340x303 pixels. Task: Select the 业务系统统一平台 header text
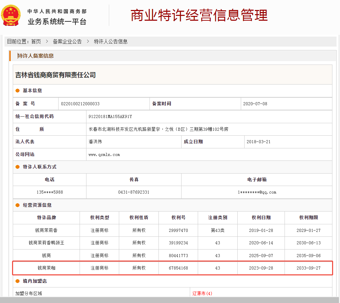click(57, 22)
